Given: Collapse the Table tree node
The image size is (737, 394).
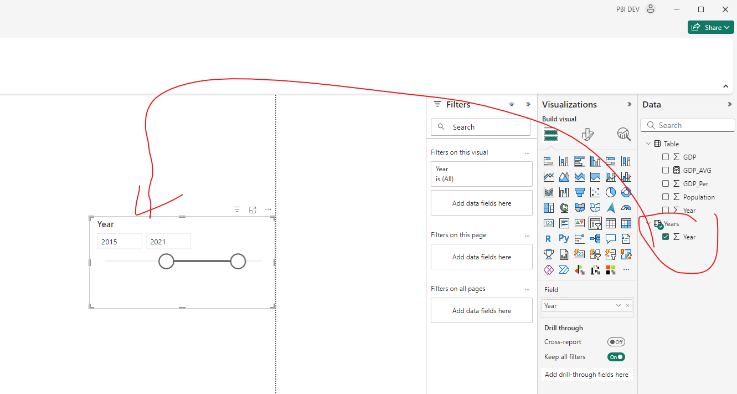Looking at the screenshot, I should (648, 144).
